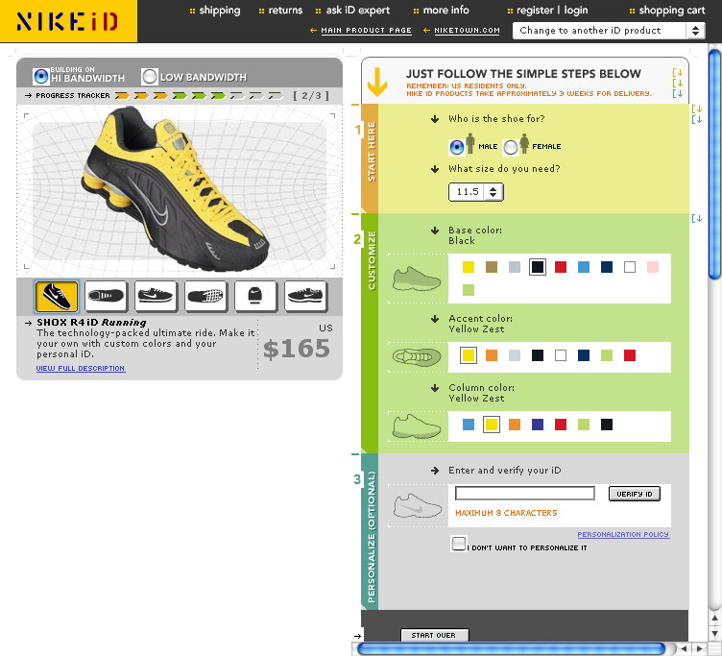Pick yellow base color swatch
The width and height of the screenshot is (722, 656).
(469, 267)
